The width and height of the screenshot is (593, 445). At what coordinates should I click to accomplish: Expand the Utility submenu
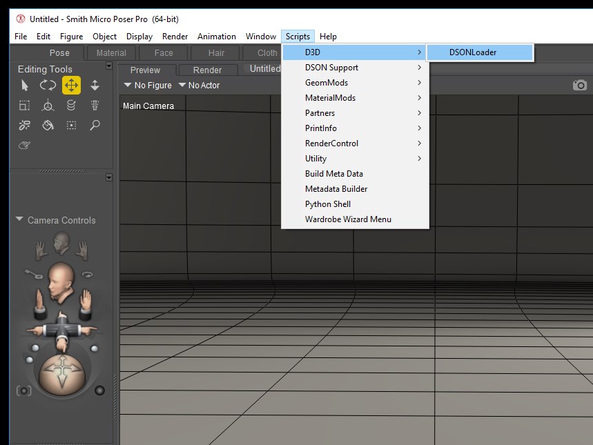click(355, 159)
